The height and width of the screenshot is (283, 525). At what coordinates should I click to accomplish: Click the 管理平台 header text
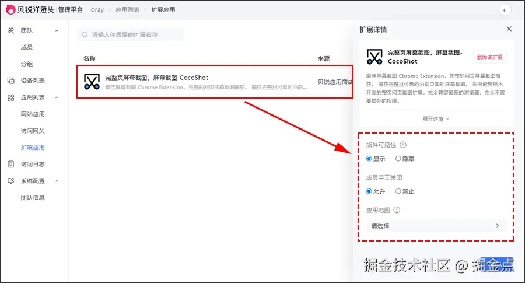[71, 10]
